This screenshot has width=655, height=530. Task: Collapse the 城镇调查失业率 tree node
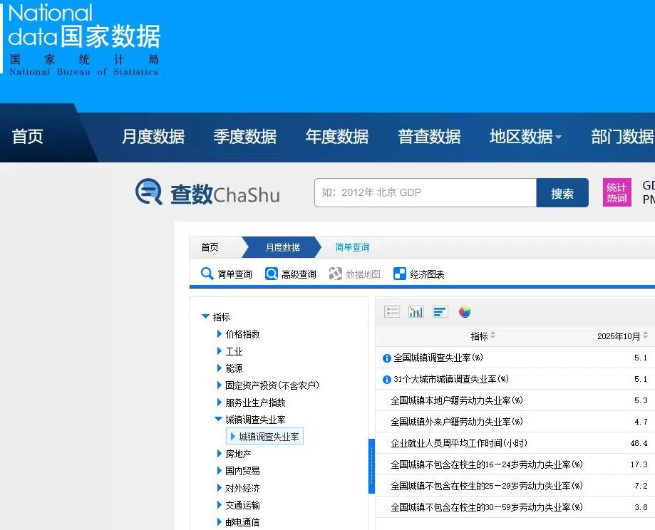tap(218, 420)
